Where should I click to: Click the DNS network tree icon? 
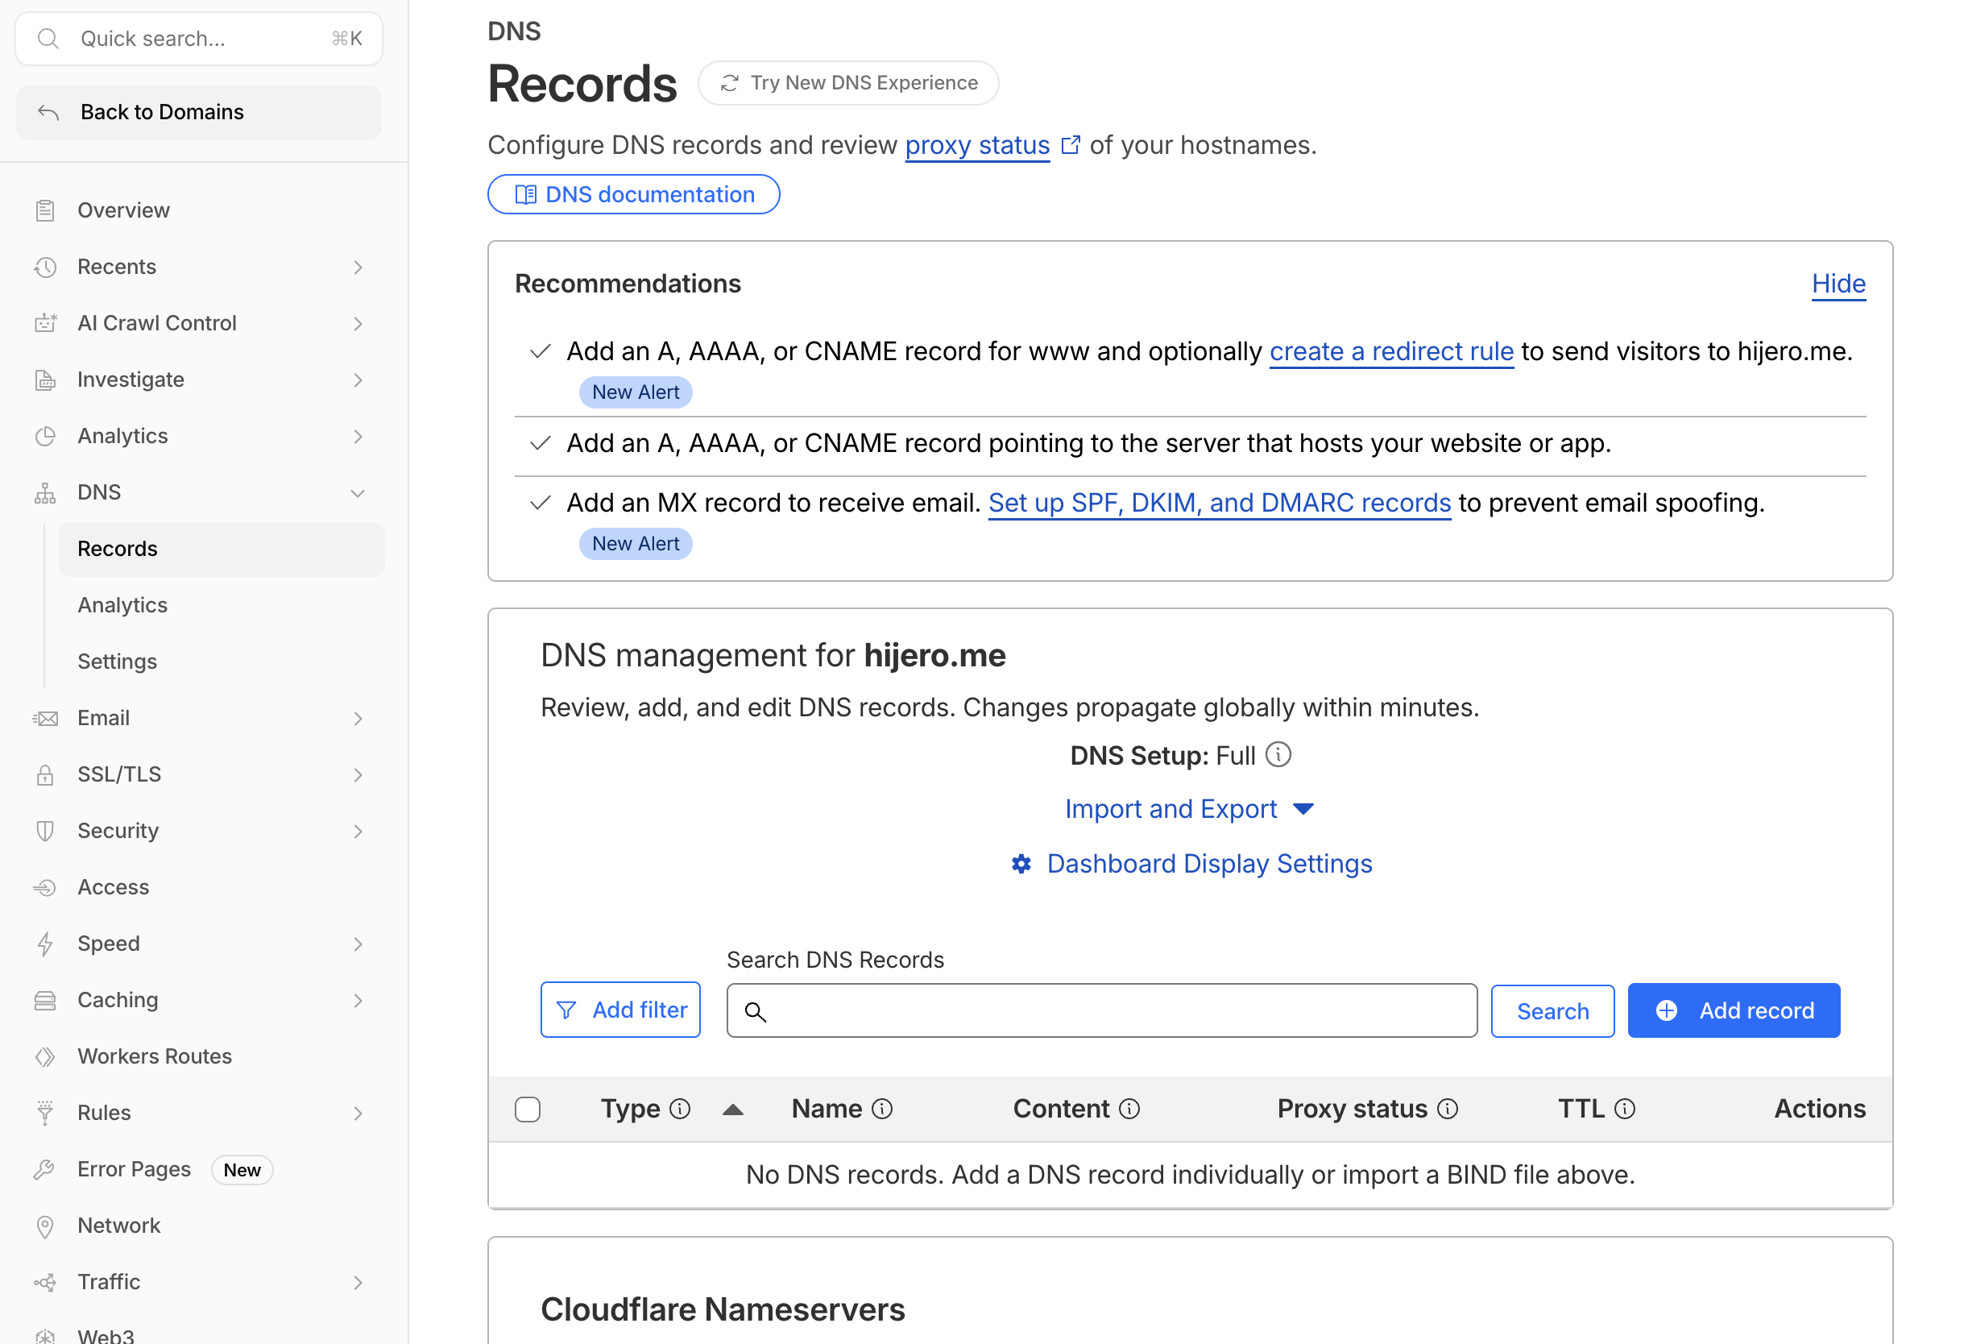point(46,493)
